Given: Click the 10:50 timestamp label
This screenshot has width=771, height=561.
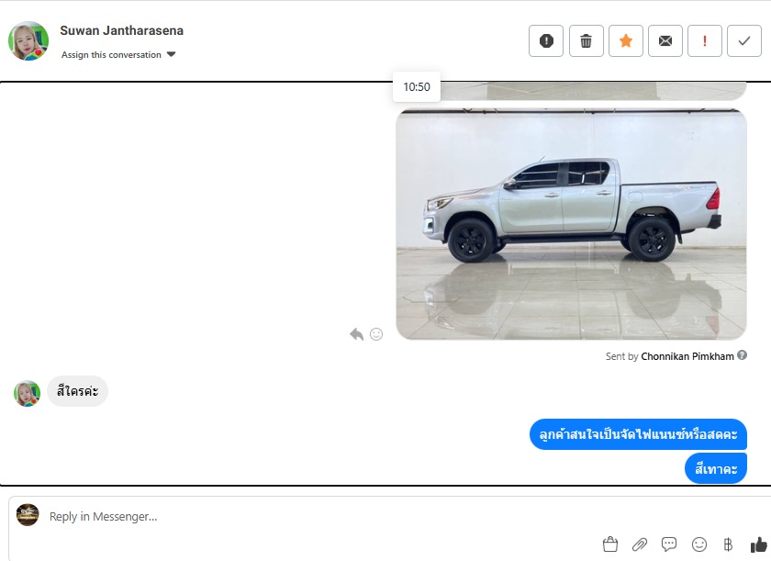Looking at the screenshot, I should point(417,87).
